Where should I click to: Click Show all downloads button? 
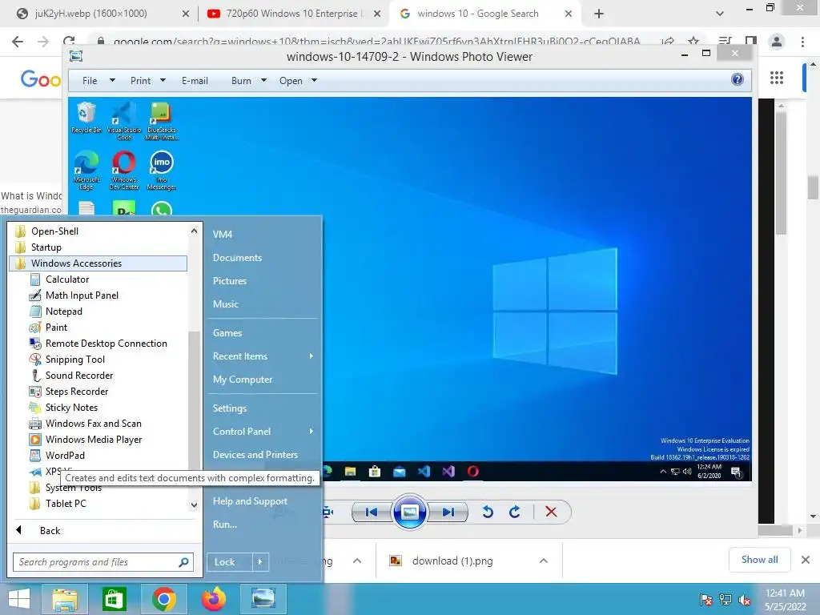pos(759,560)
